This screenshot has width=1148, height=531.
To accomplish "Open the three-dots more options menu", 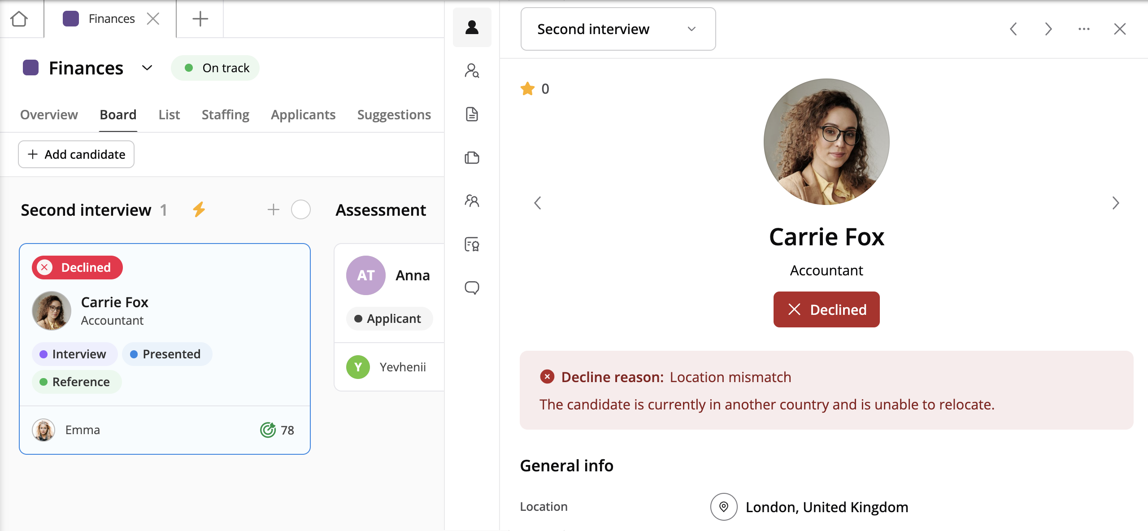I will pos(1084,29).
